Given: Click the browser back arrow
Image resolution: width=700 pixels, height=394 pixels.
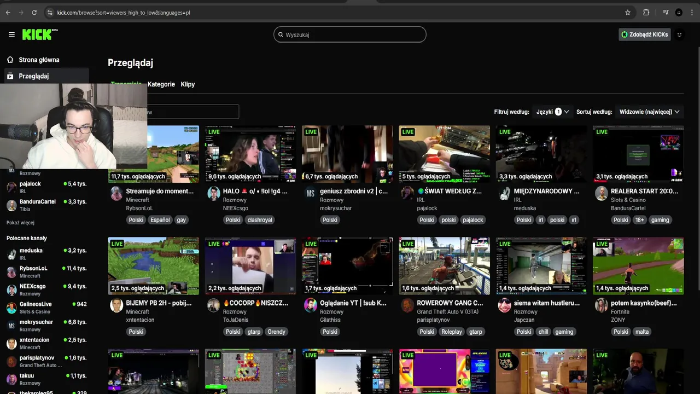Looking at the screenshot, I should click(8, 12).
